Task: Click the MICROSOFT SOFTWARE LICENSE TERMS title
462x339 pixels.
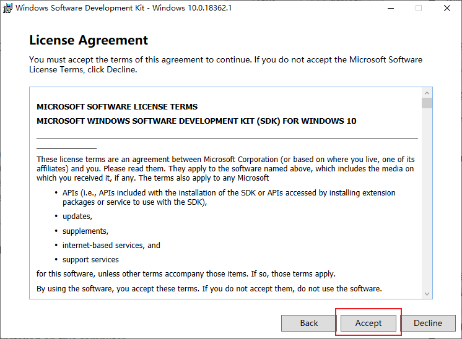Action: [117, 106]
